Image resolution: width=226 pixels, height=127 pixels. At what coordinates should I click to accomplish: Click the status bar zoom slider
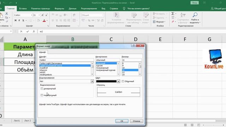pyautogui.click(x=213, y=125)
